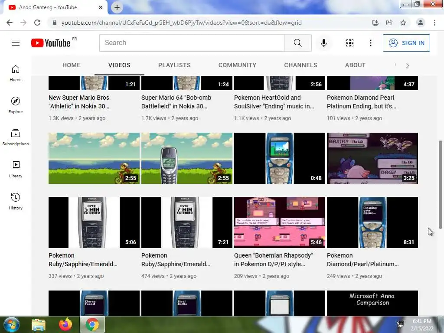Bookmark this page with star icon
The height and width of the screenshot is (333, 444).
[403, 23]
